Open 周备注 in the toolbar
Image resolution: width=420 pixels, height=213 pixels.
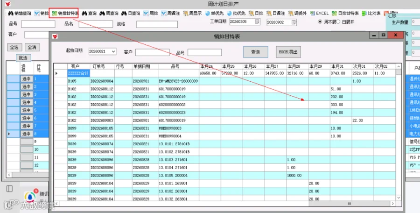tap(170, 13)
